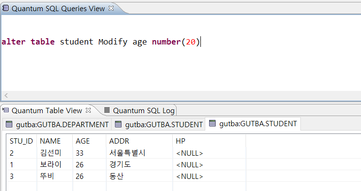Click the word 'Modify' in the query
The image size is (361, 191).
(x=113, y=42)
